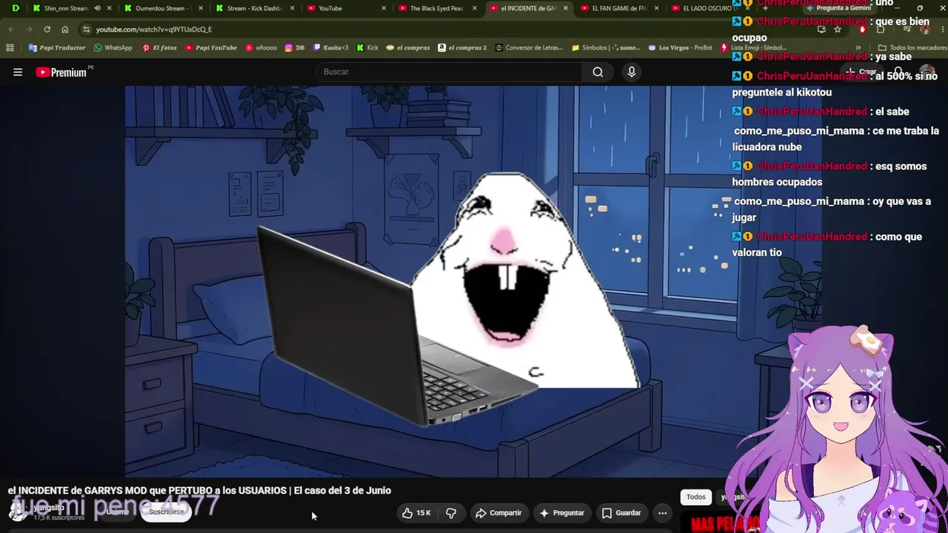Screen dimensions: 948x533
Task: Expand the hidden bookmarks overflow chevron
Action: (x=858, y=47)
